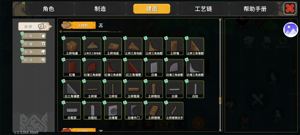
Task: Open the round gallery picture icon
Action: 291,30
